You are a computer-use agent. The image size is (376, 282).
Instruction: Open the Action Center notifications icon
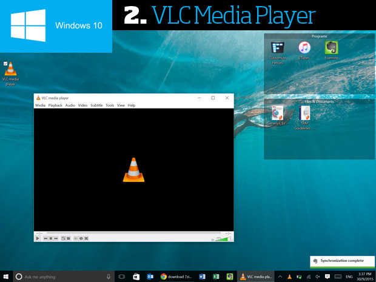pyautogui.click(x=327, y=277)
